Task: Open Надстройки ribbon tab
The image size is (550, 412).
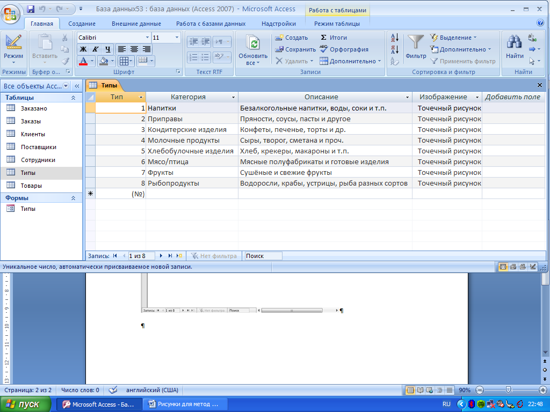Action: point(279,24)
